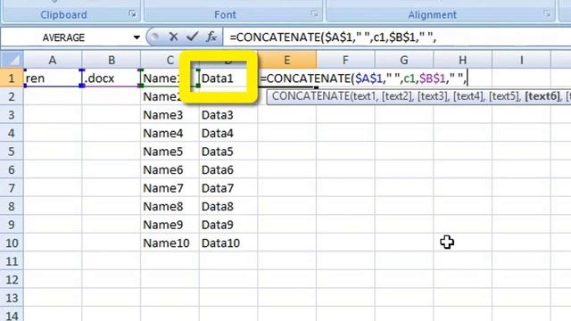Click cell containing 'Data9'
571x321 pixels.
pos(228,225)
